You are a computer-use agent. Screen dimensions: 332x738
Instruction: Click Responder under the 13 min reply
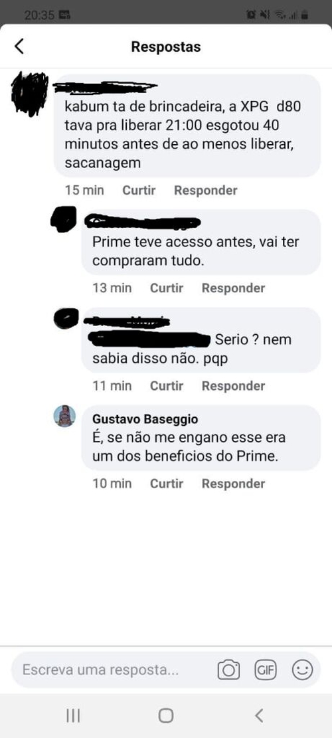(233, 288)
